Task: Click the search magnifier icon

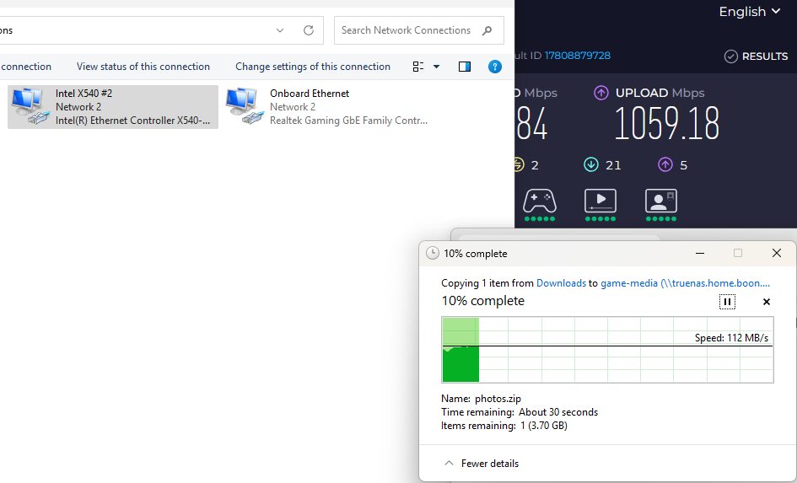Action: [x=487, y=30]
